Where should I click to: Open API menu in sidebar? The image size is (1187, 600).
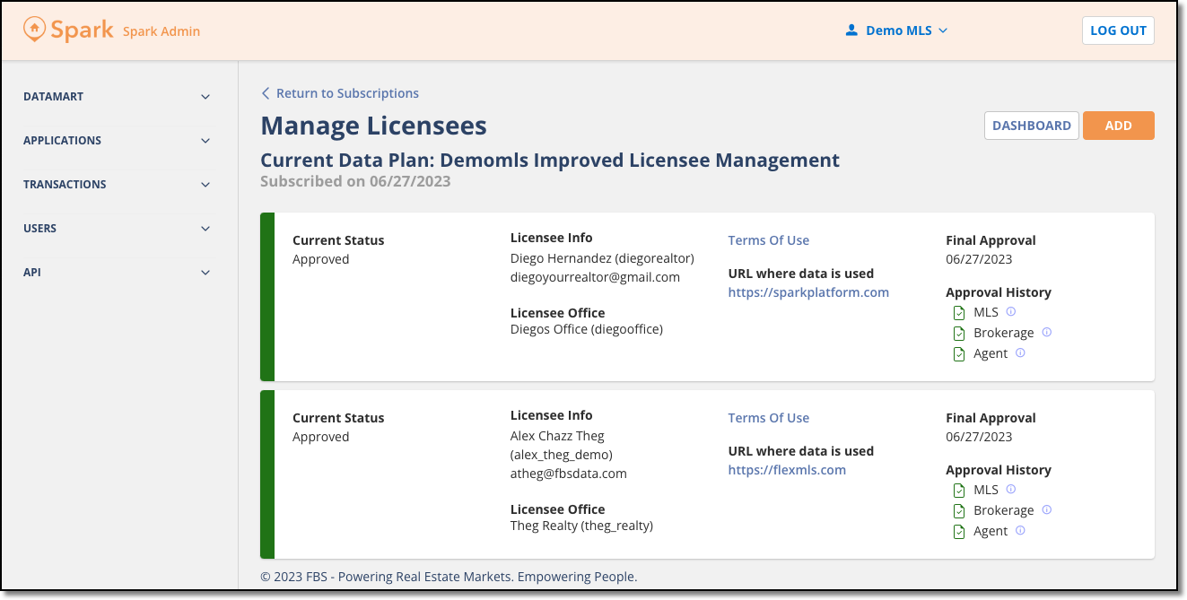point(118,273)
